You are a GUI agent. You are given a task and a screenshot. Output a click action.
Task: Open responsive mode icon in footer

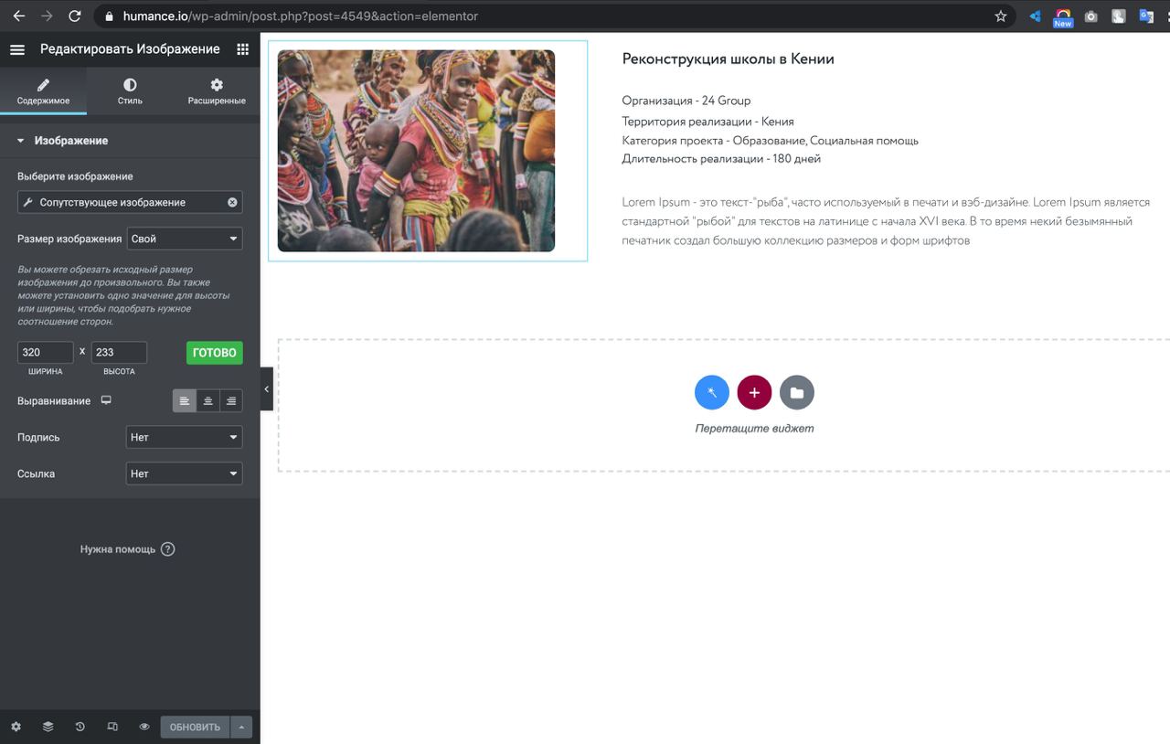point(112,727)
